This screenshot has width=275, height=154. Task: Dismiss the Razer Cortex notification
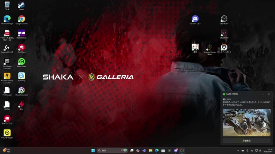(x=269, y=94)
